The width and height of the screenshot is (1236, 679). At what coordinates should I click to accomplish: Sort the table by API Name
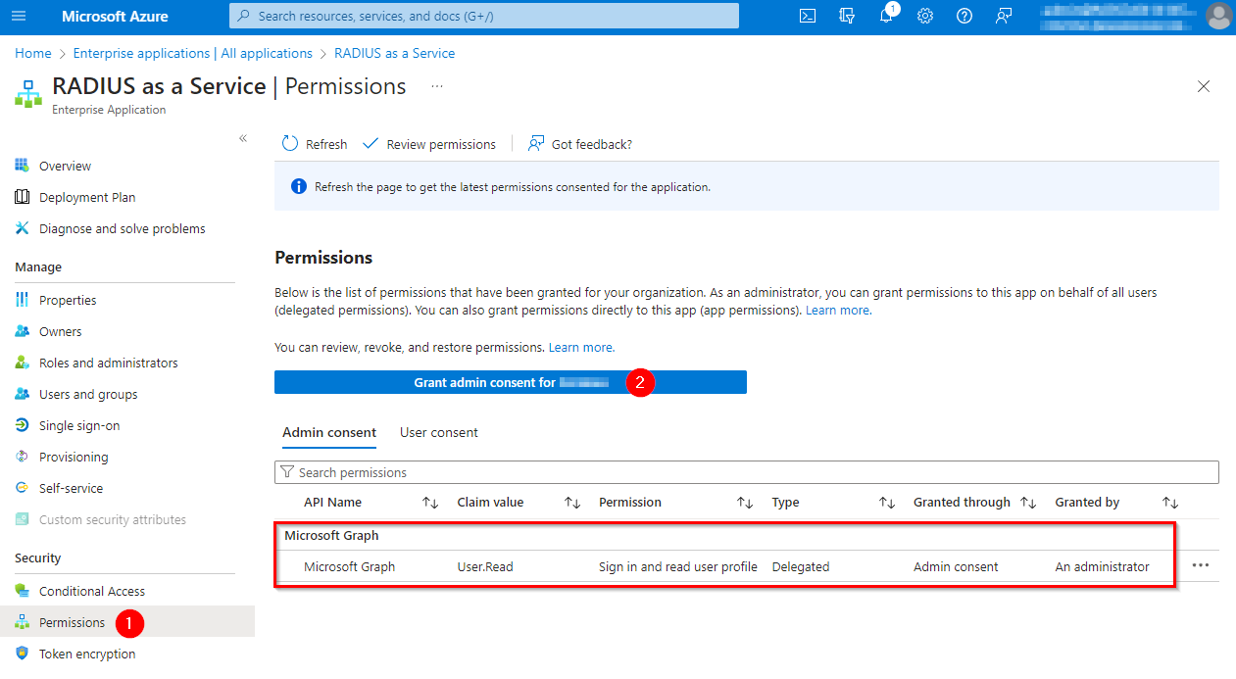point(429,503)
